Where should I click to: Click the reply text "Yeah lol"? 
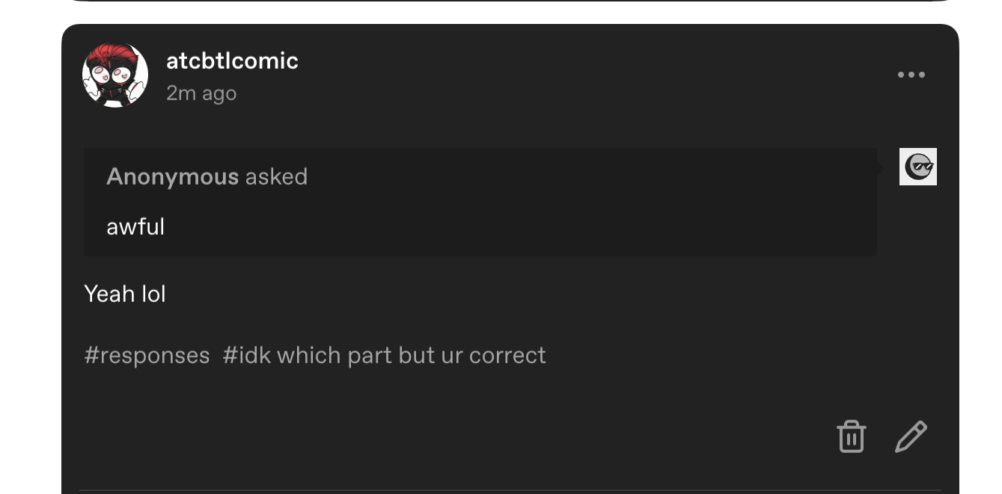125,294
